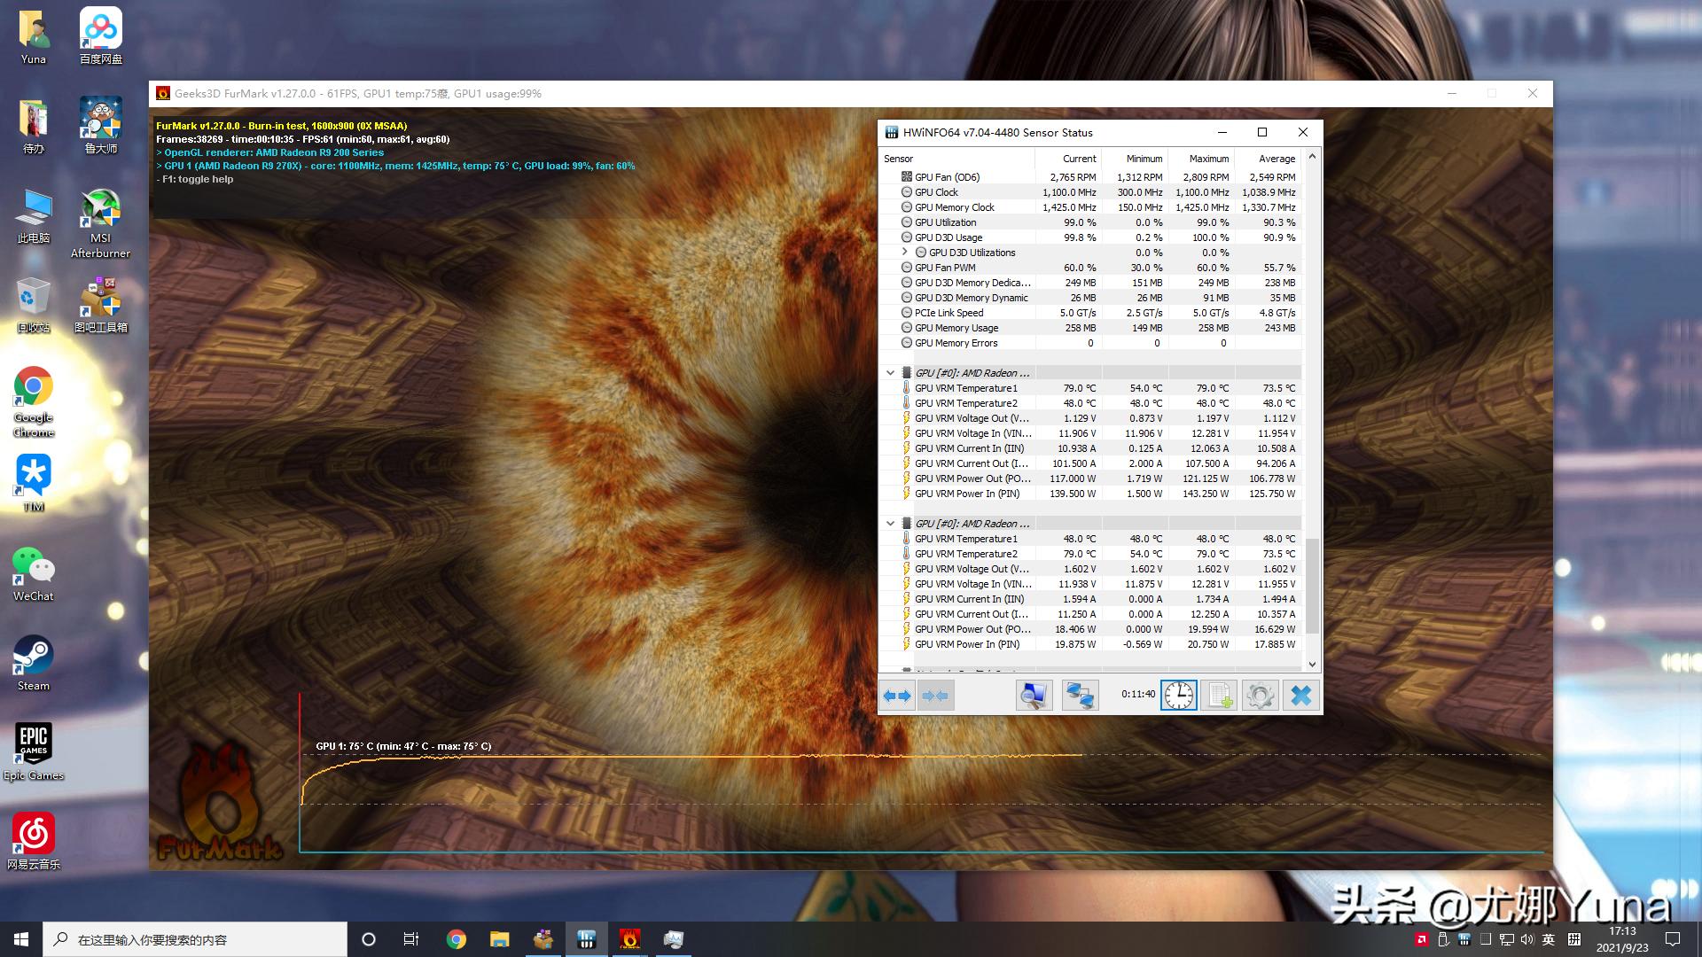The width and height of the screenshot is (1702, 957).
Task: Click the FurMark taskbar icon
Action: (x=629, y=939)
